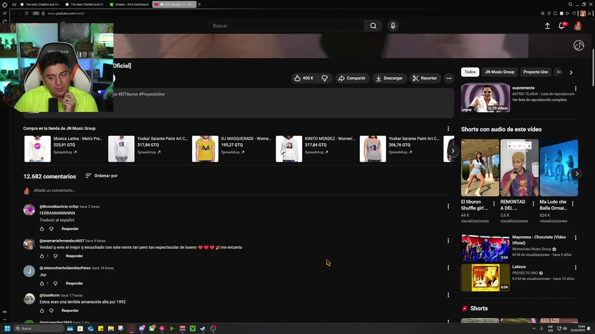This screenshot has width=595, height=334.
Task: Reply to anamariafernandez4657's comment
Action: pos(74,256)
